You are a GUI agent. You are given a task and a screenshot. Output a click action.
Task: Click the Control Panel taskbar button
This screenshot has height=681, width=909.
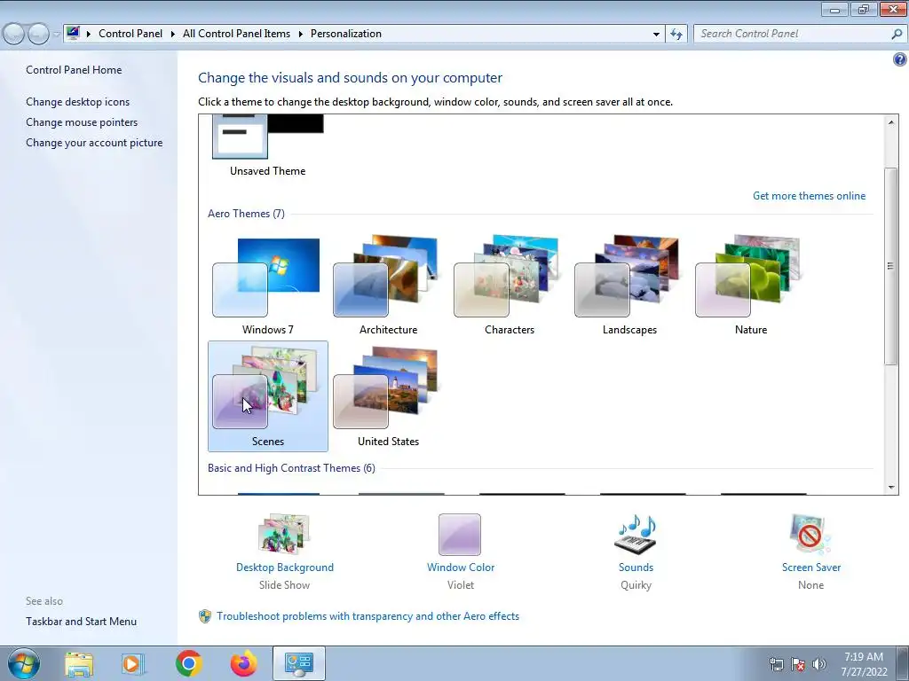[x=298, y=663]
